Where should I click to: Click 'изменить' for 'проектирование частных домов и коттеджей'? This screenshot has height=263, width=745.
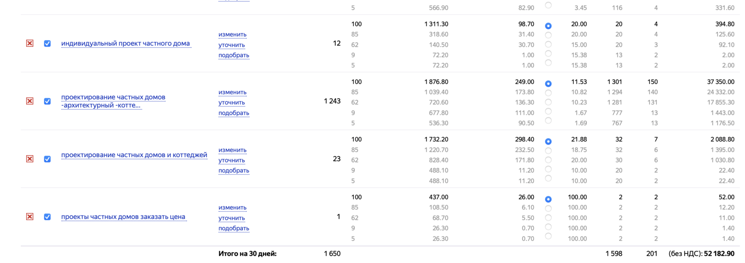click(x=232, y=150)
